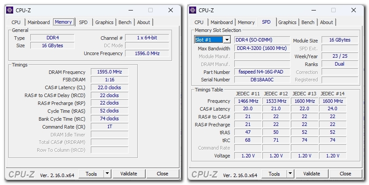Click Uncore Frequency value 1596.0 MHz
Viewport: 369px width, 185px height.
point(147,53)
